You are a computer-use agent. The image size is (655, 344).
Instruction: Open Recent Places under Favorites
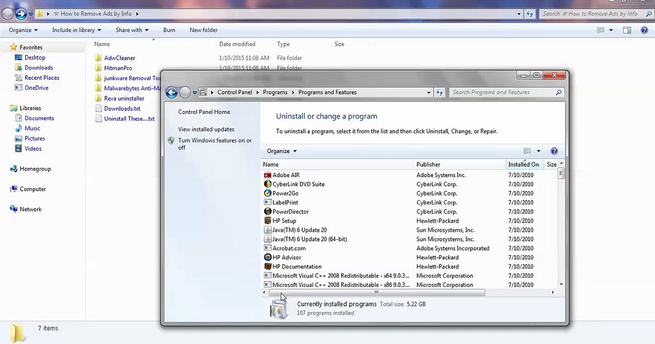[x=37, y=78]
